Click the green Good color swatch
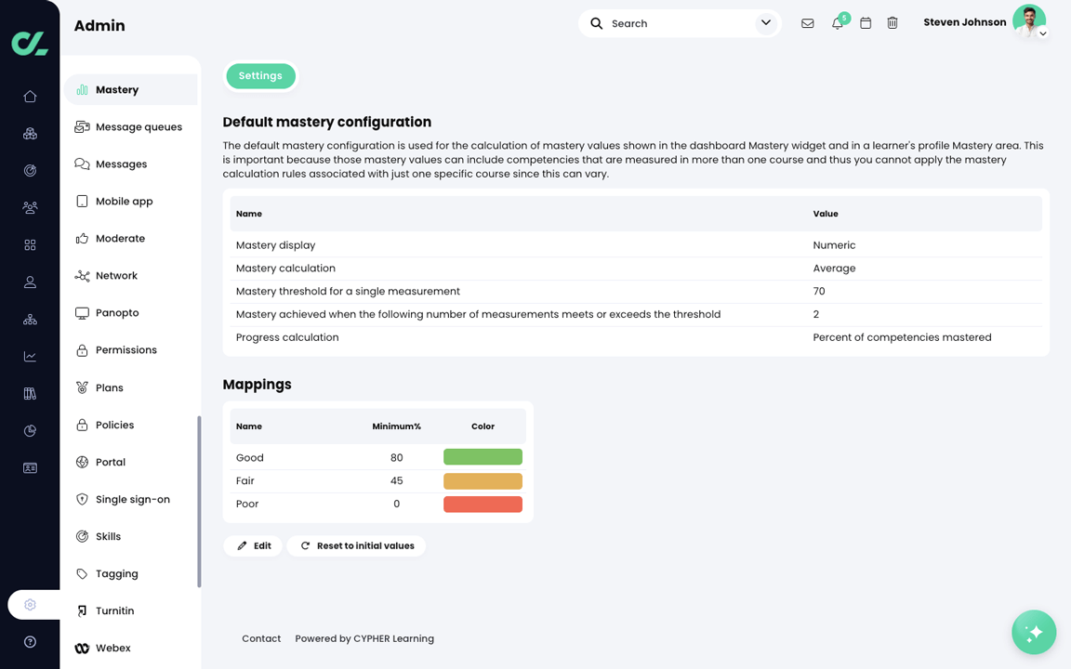The image size is (1071, 669). click(483, 456)
